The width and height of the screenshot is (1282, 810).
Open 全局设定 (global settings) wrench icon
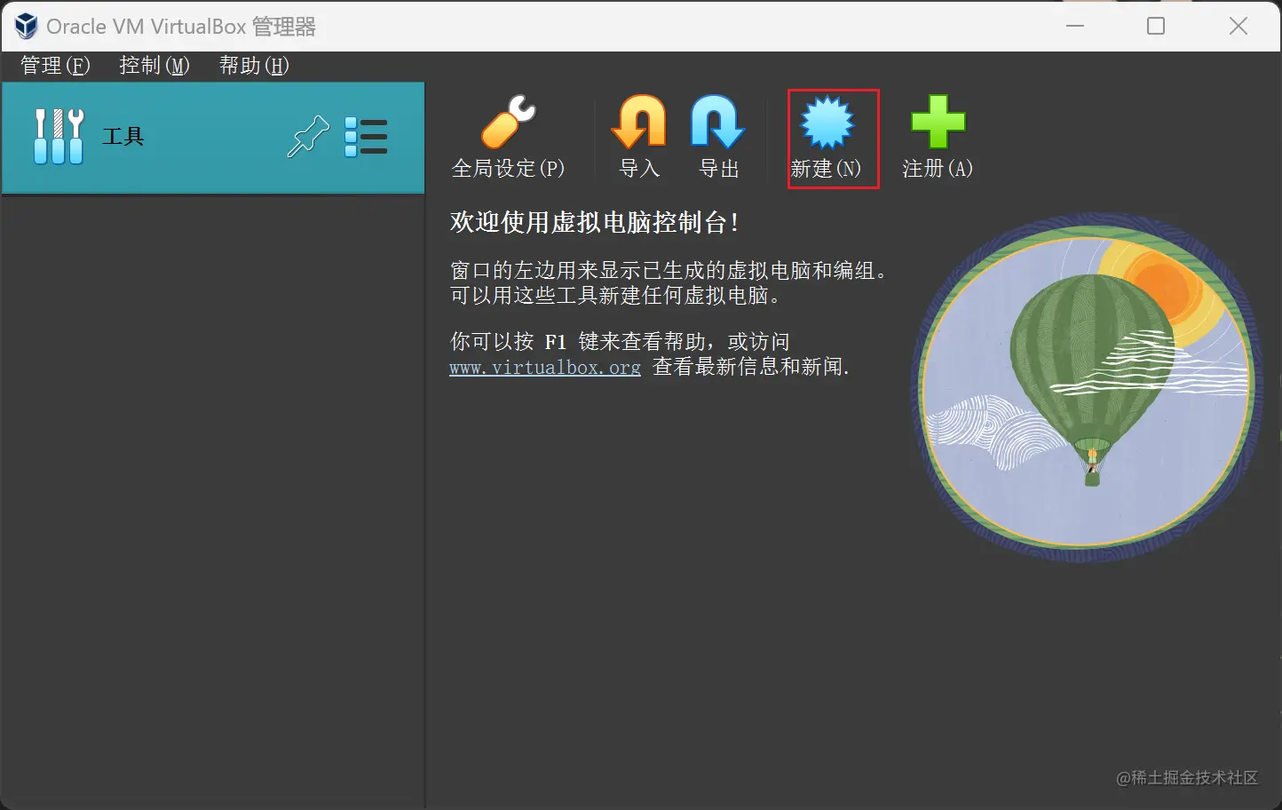point(508,123)
